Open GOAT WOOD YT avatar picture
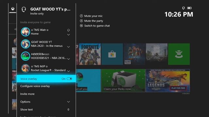Viewport: 209px width, 117px height. (x=25, y=44)
